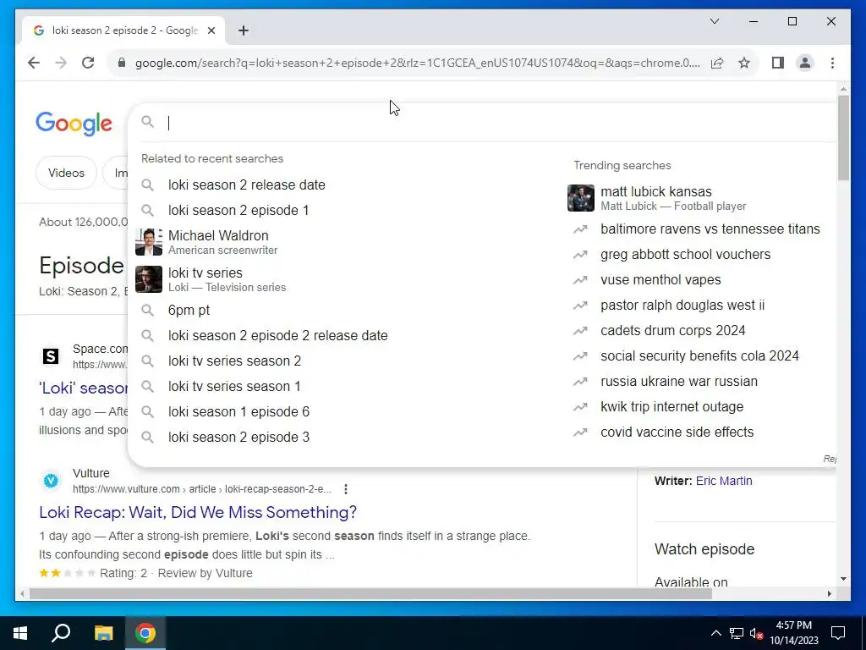This screenshot has height=650, width=866.
Task: Click the site lock padlock icon
Action: click(122, 63)
